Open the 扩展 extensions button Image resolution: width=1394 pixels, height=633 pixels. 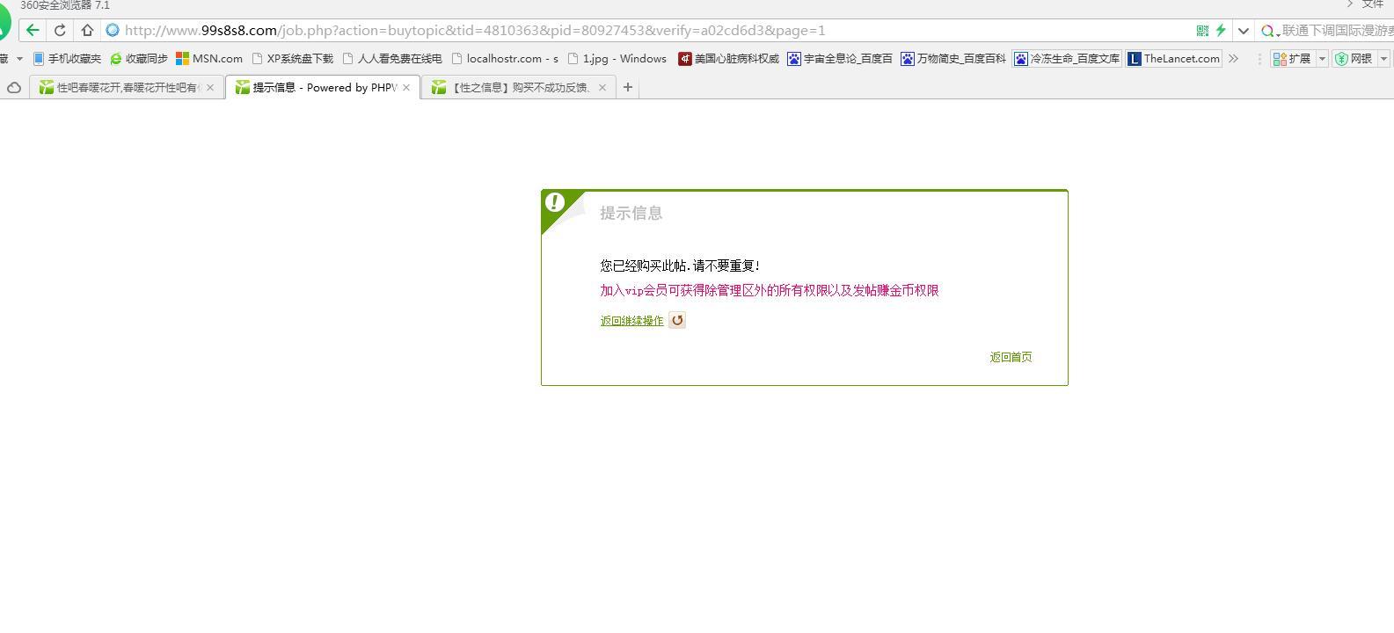pyautogui.click(x=1292, y=59)
